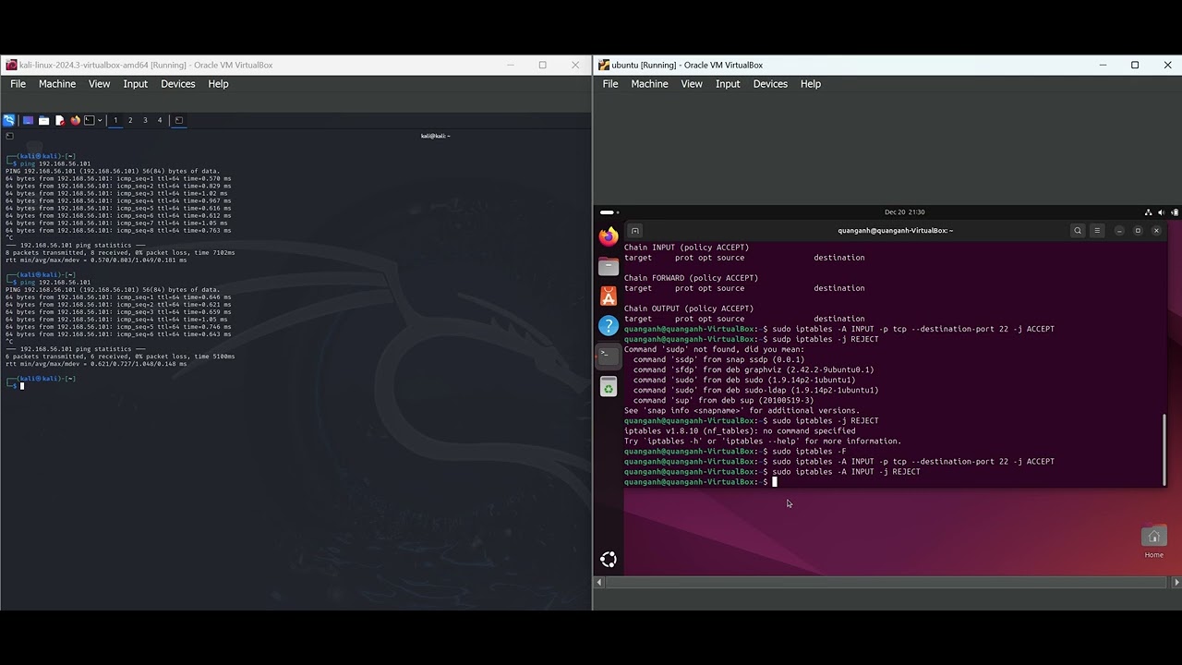Open the Help icon in Ubuntu dock
The image size is (1182, 665).
point(608,325)
